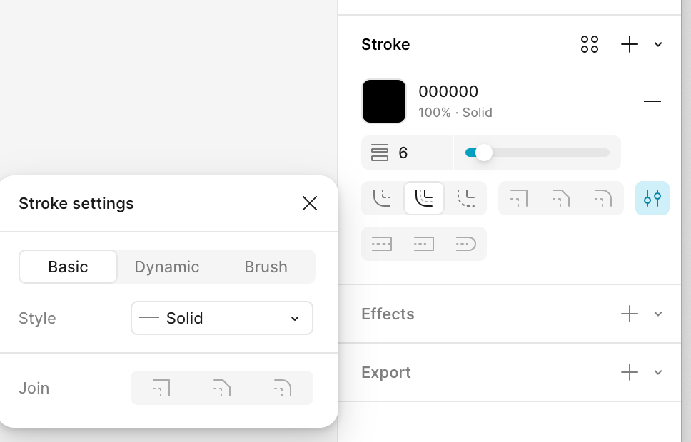Select miter join in Stroke settings popup
This screenshot has height=442, width=691.
(161, 388)
